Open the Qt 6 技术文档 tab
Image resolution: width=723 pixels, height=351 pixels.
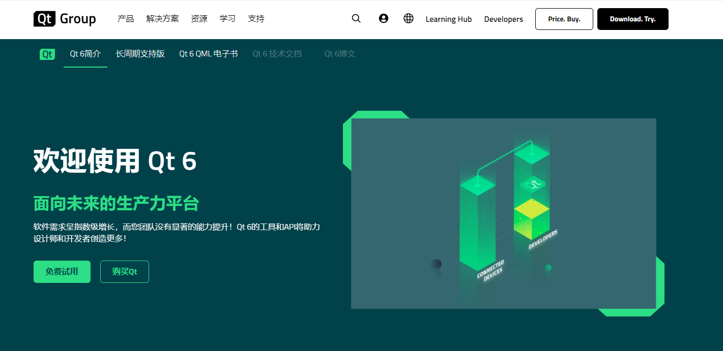point(277,54)
